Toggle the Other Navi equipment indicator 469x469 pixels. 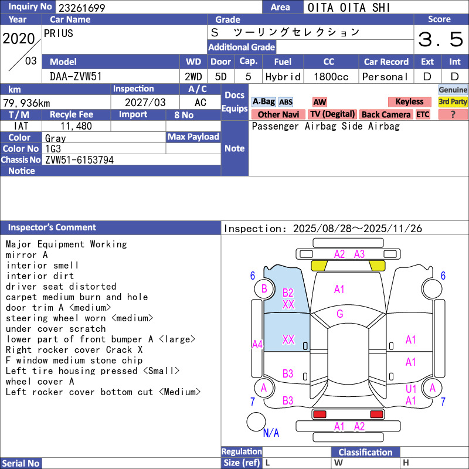278,114
